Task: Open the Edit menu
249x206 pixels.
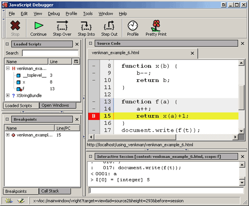Action: [x=24, y=14]
